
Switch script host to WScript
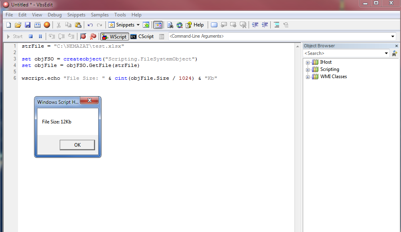coord(114,36)
